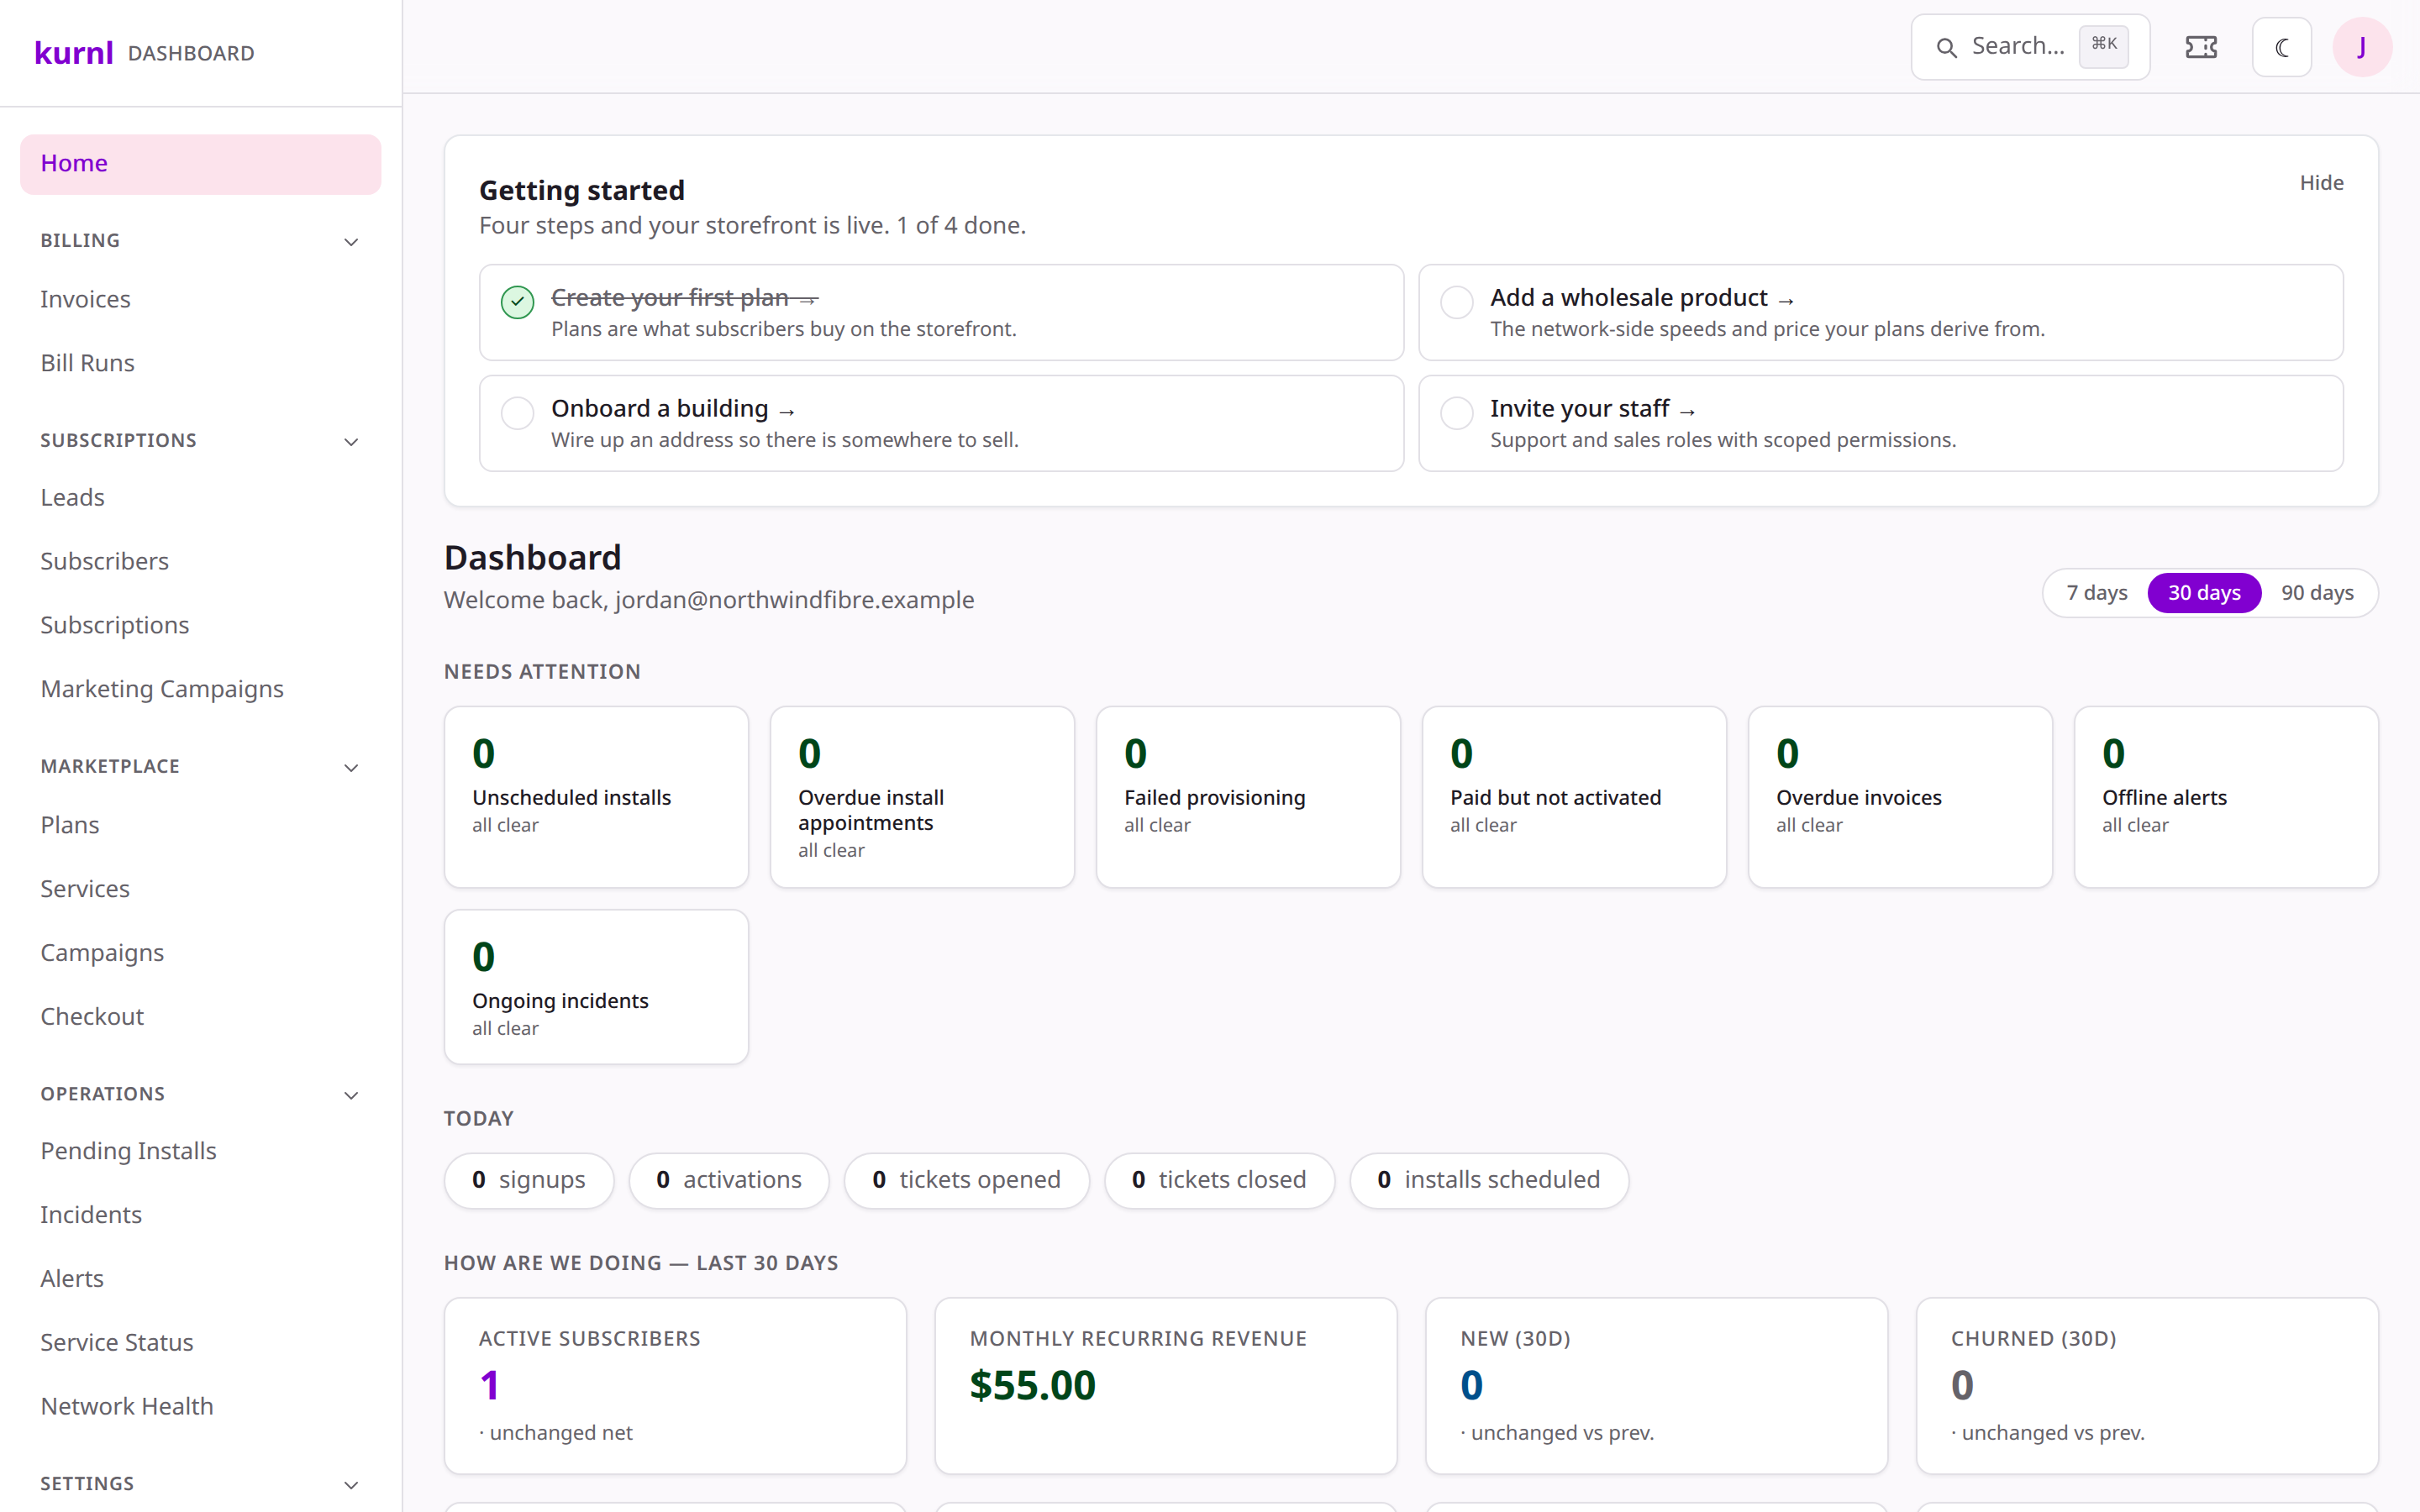Mark Onboard a building step circle
This screenshot has width=2420, height=1512.
pos(517,412)
